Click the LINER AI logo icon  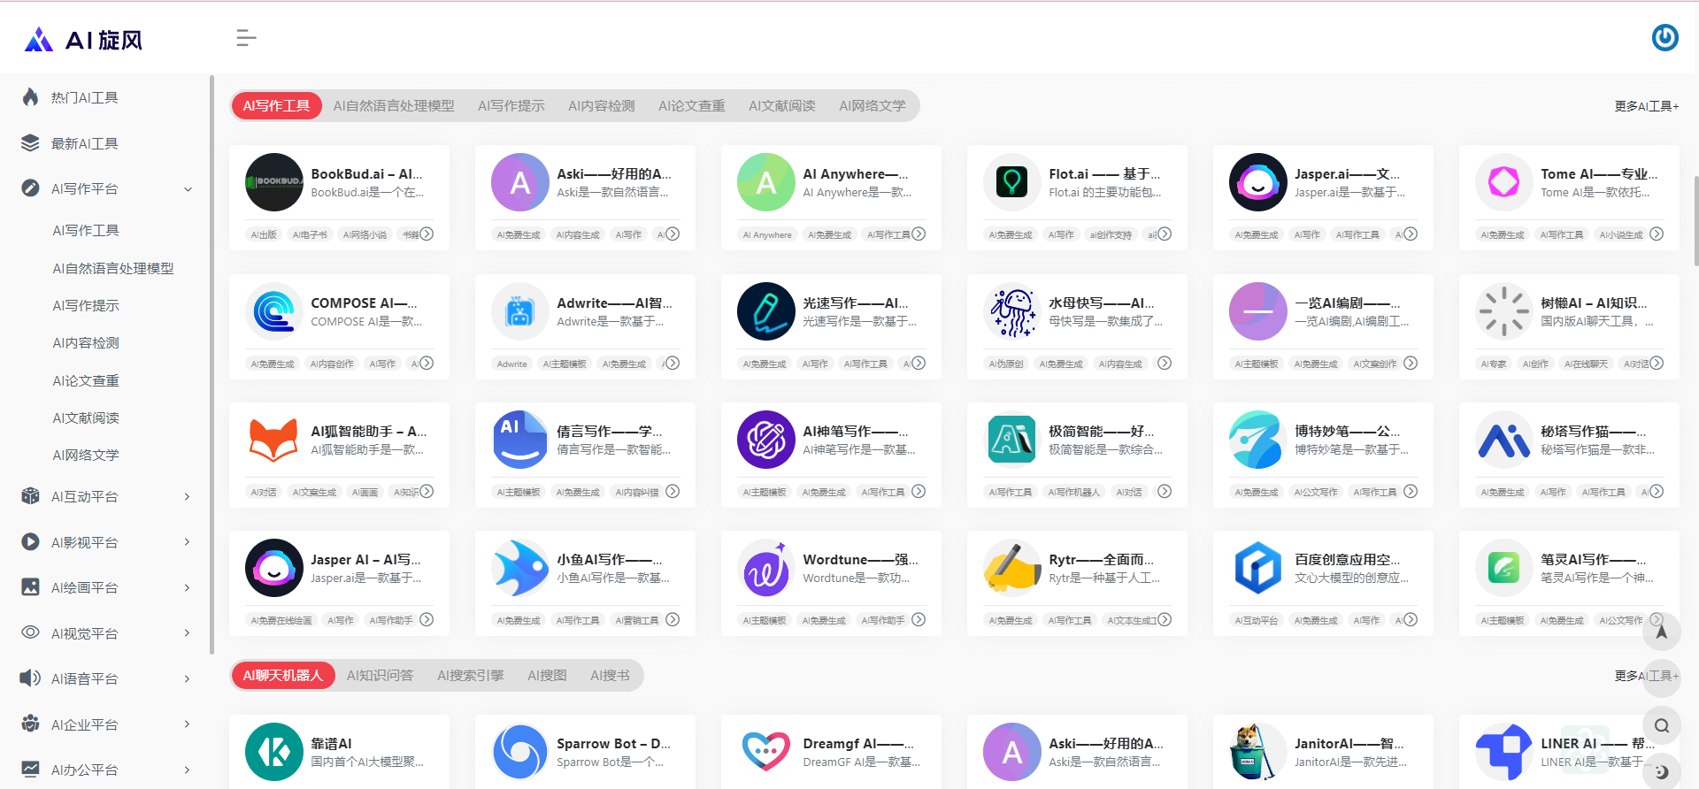point(1504,752)
